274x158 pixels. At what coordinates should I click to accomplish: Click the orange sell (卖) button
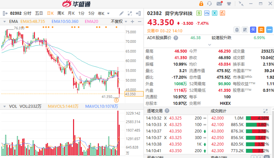[x=261, y=30]
